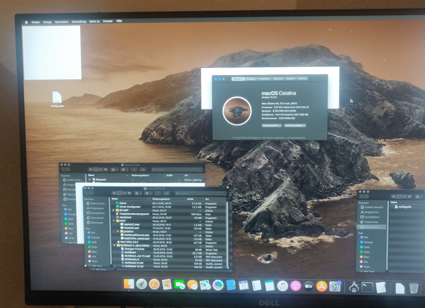425x308 pixels.
Task: Switch Tools_WICHTIG window to icon view
Action: (114, 193)
